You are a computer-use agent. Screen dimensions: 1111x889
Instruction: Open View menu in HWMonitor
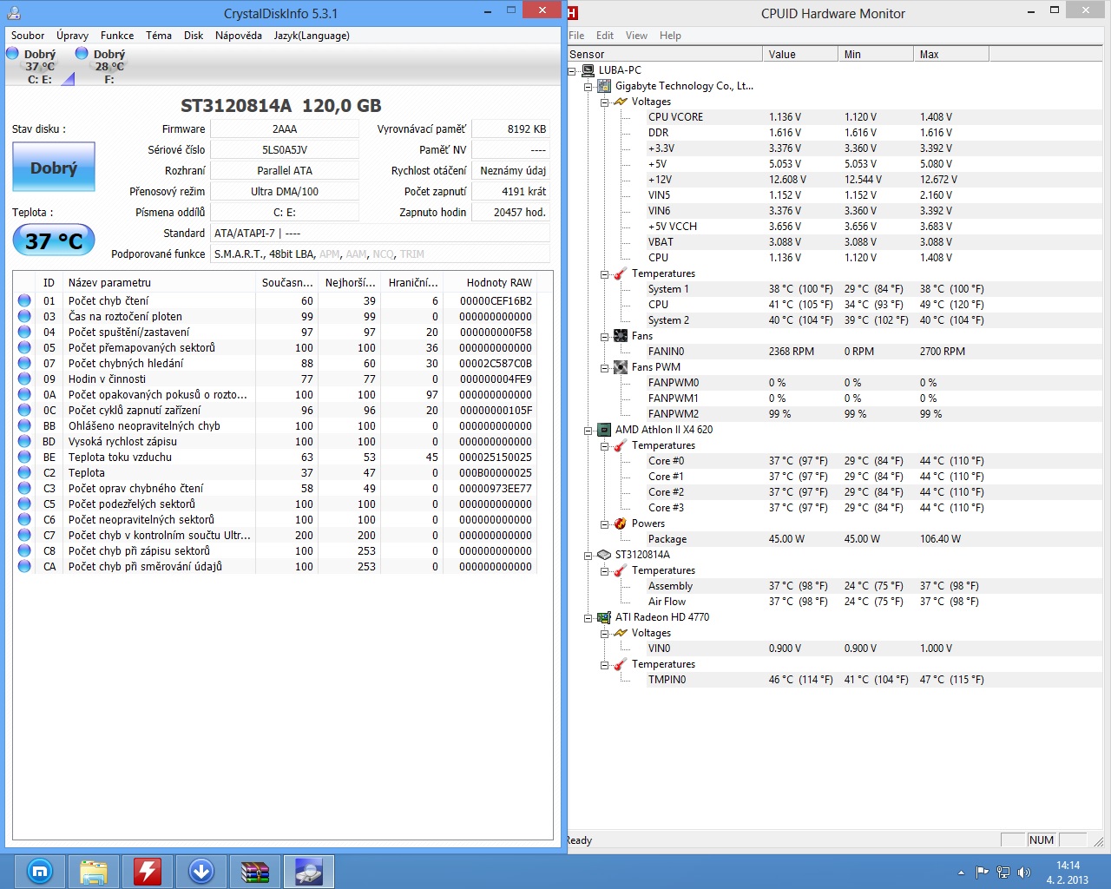coord(636,36)
